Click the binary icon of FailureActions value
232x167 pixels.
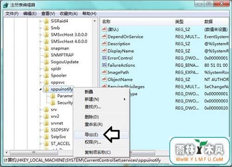click(104, 65)
